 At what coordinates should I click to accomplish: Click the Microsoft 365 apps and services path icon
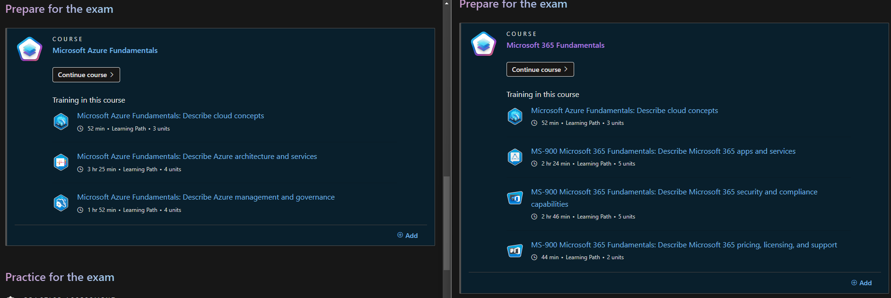pos(515,157)
